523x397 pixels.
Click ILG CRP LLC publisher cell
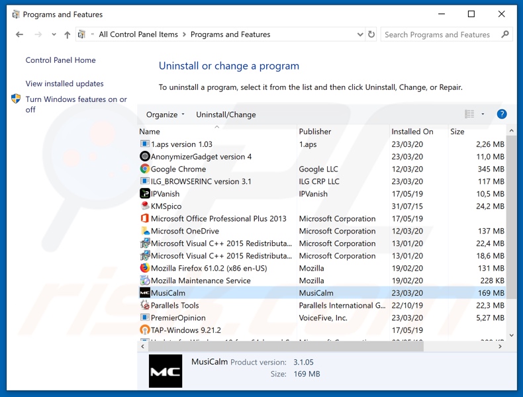(x=319, y=181)
